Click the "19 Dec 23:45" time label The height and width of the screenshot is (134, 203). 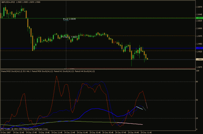tap(70, 132)
